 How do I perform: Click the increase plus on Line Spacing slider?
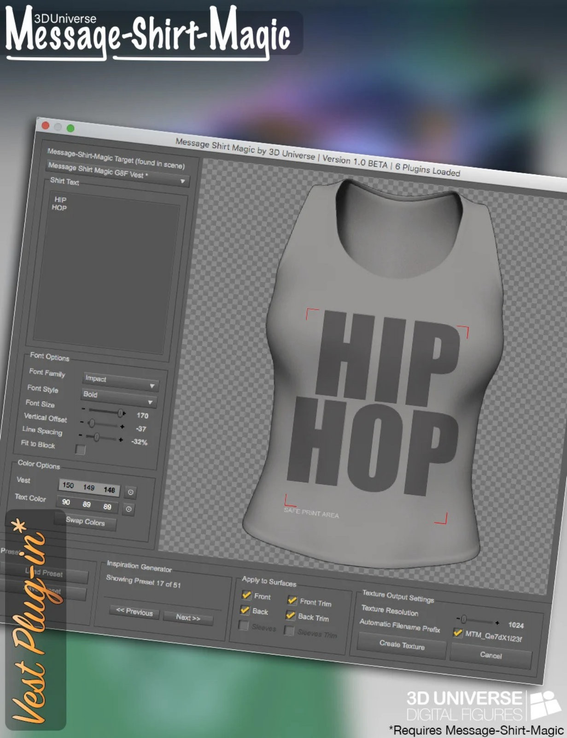[121, 440]
